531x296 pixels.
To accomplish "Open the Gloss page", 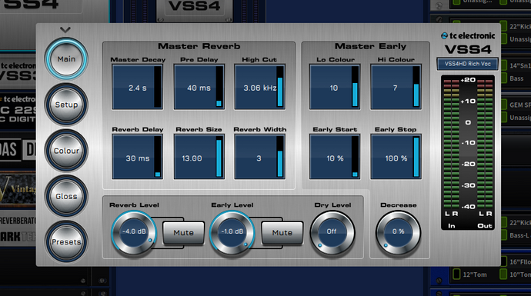I will [x=66, y=196].
